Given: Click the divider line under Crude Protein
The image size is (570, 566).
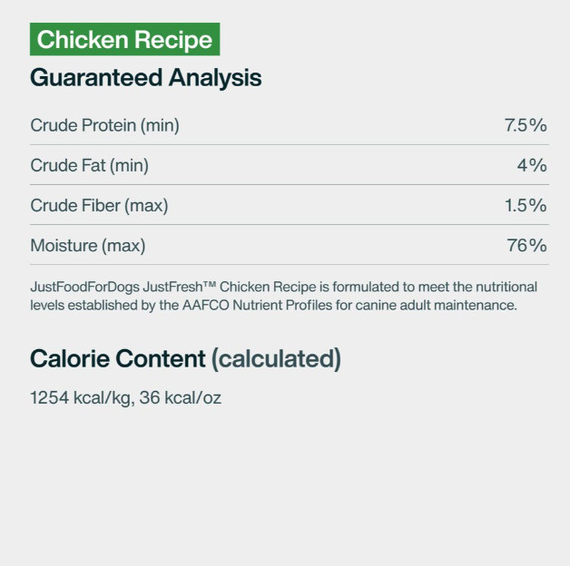Looking at the screenshot, I should tap(290, 144).
